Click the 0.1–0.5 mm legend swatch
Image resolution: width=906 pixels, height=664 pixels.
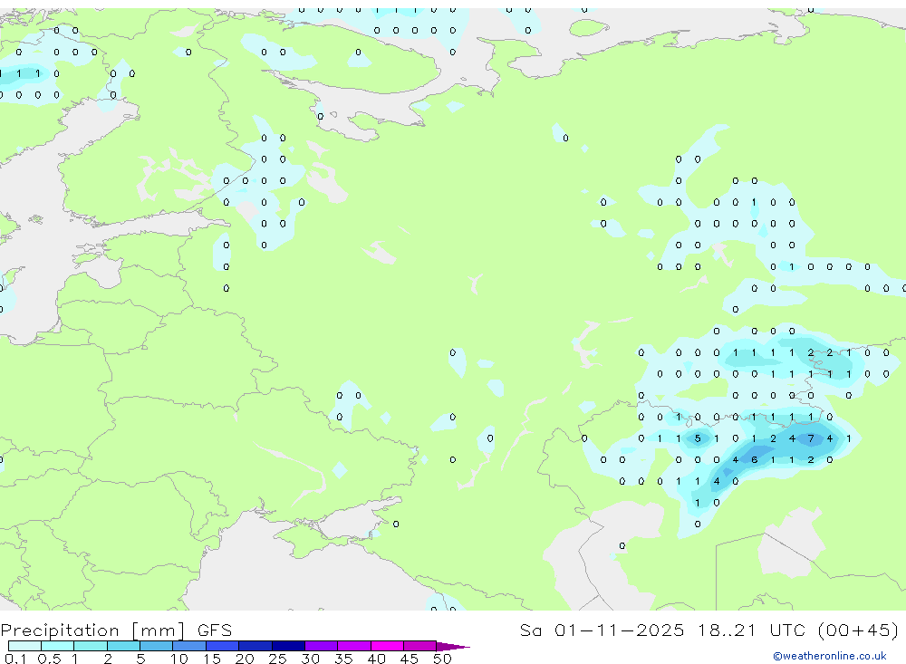(24, 646)
